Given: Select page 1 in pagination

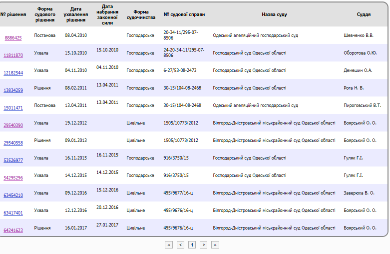Looking at the screenshot, I should pyautogui.click(x=192, y=245).
